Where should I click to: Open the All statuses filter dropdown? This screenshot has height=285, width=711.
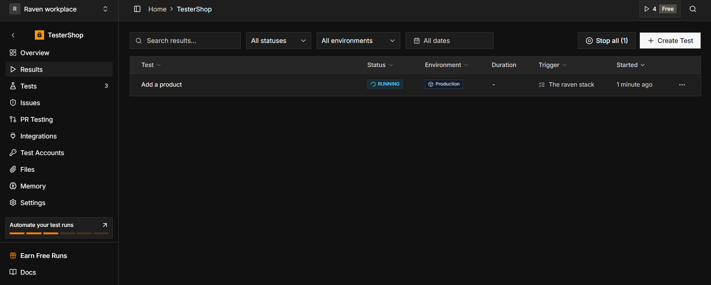279,41
